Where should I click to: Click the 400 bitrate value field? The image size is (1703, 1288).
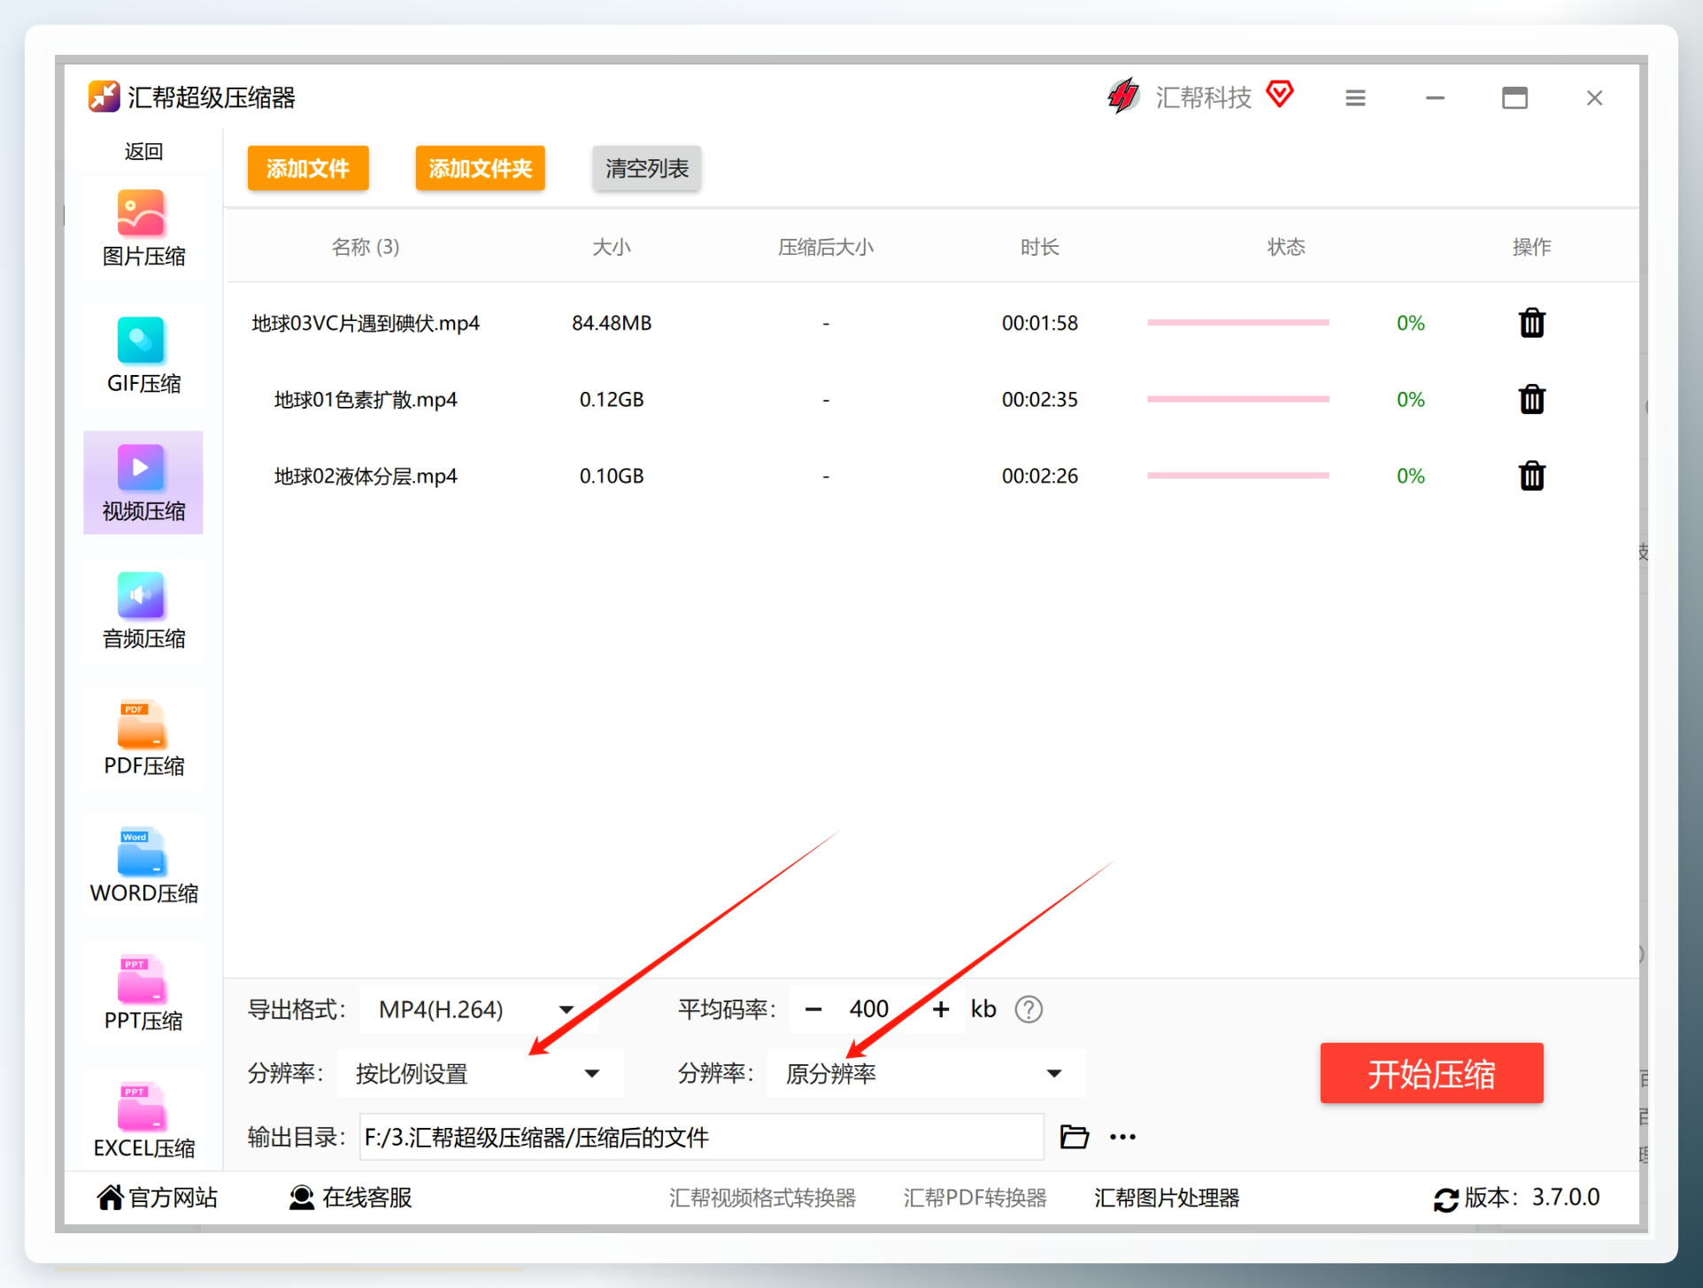[869, 1009]
